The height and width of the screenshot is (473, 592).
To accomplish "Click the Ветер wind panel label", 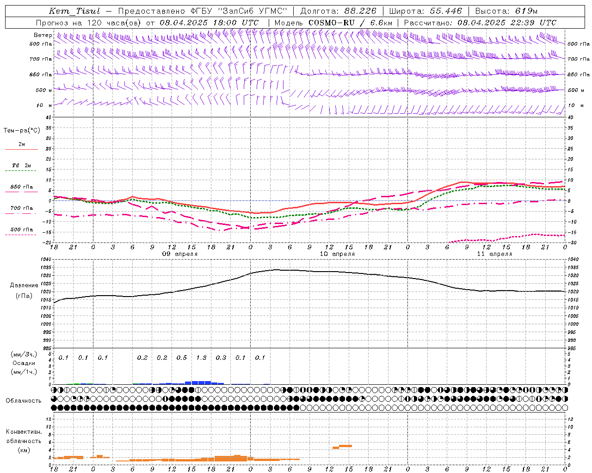I will pos(43,35).
